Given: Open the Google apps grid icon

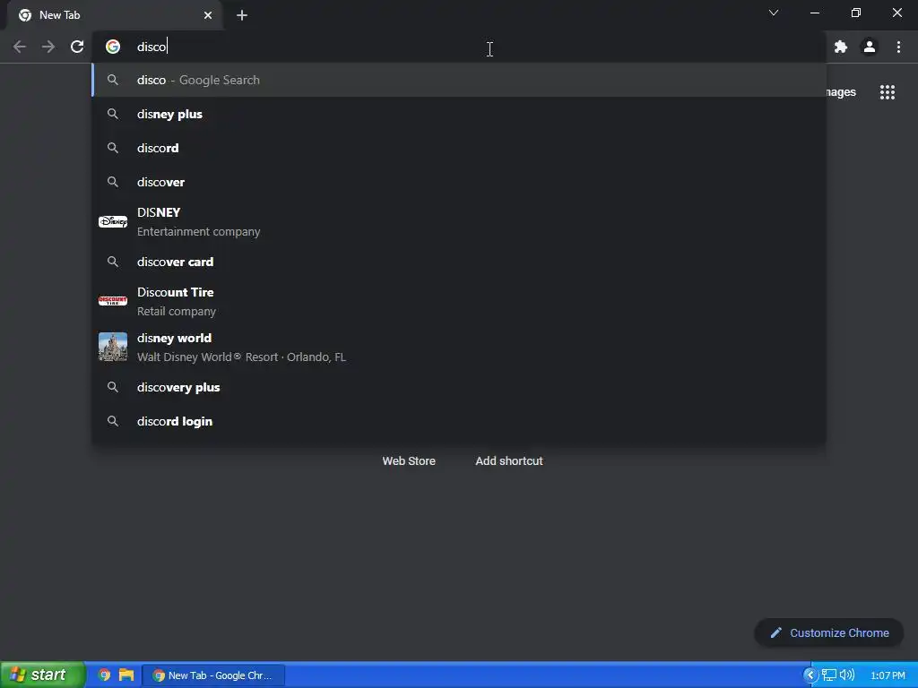Looking at the screenshot, I should (x=888, y=92).
